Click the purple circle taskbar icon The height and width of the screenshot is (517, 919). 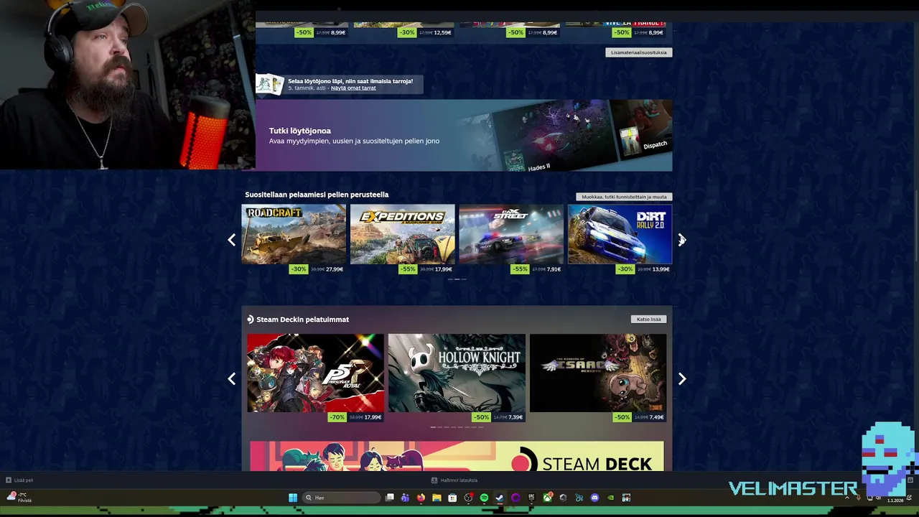coord(516,498)
